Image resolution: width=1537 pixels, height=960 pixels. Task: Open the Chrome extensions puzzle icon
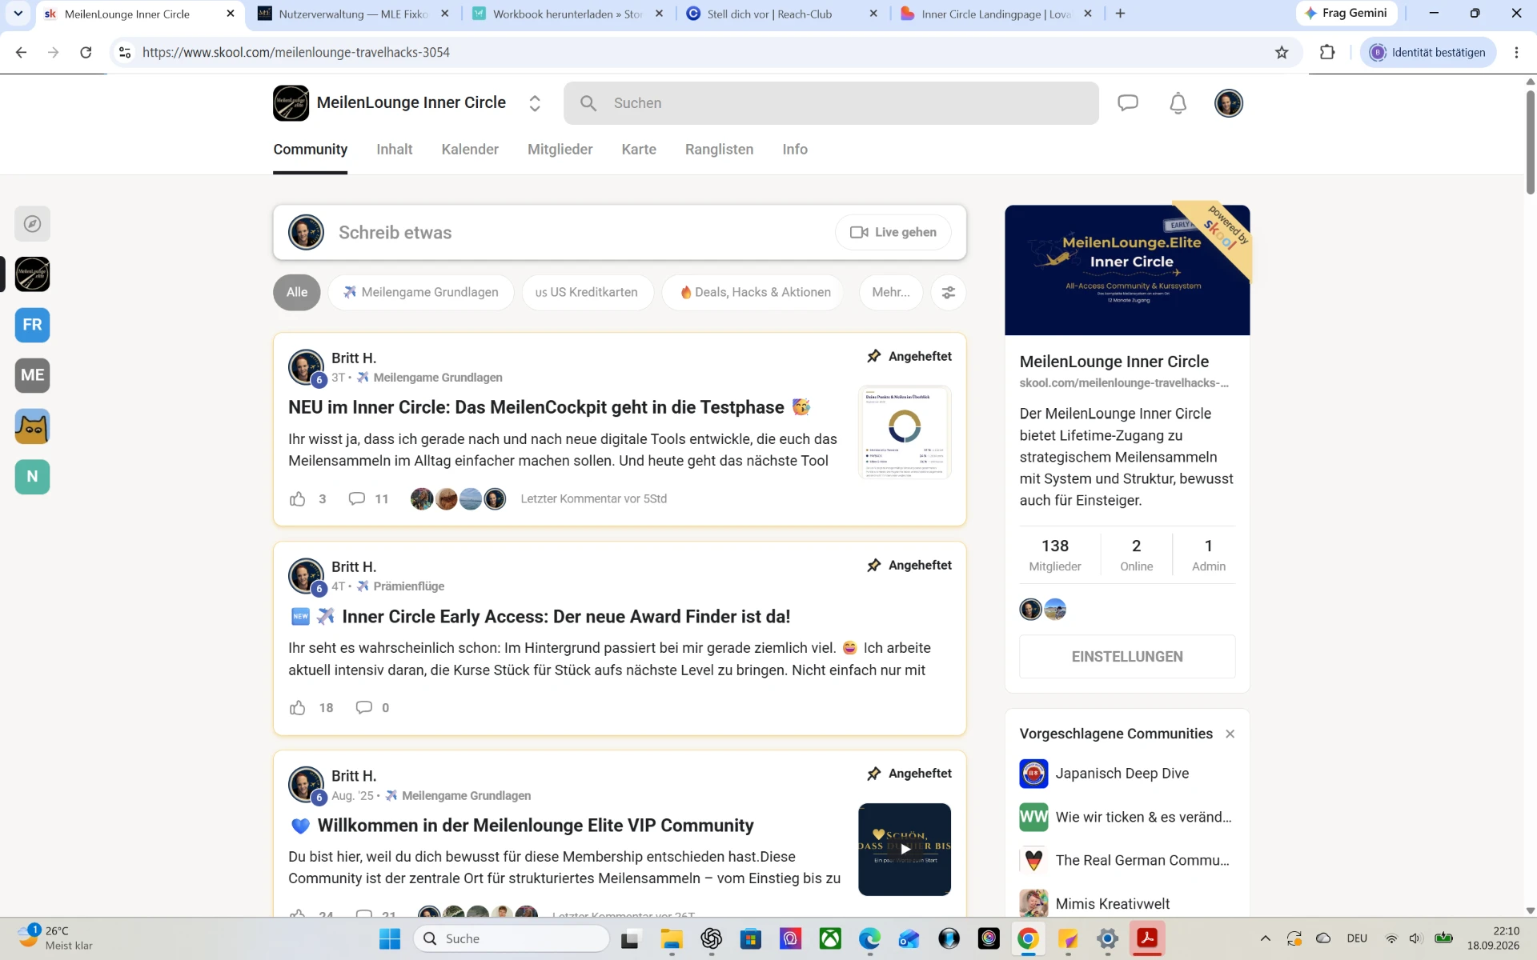point(1327,53)
